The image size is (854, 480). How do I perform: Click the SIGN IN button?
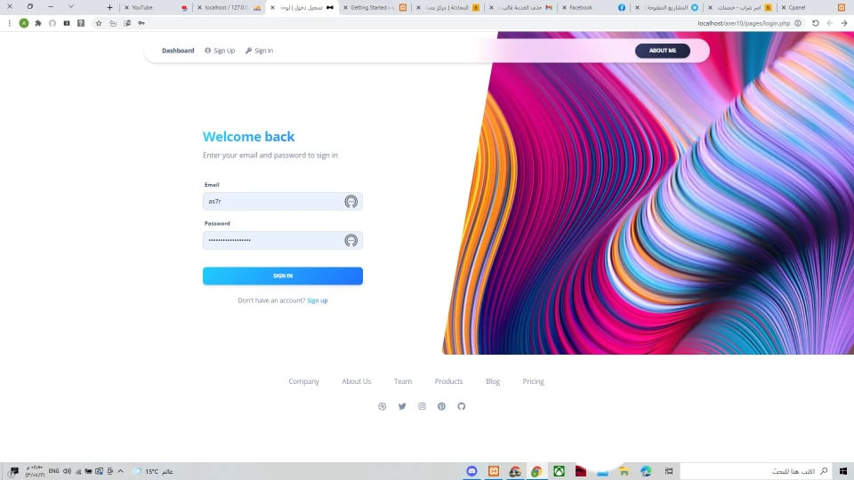click(x=283, y=276)
